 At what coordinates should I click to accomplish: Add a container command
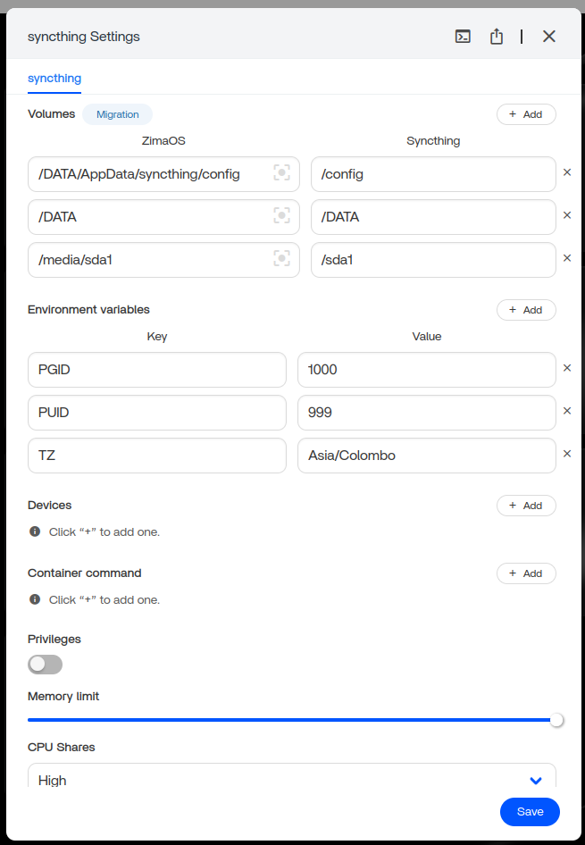[x=526, y=573]
